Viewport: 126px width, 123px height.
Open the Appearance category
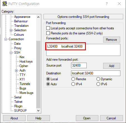(22, 17)
